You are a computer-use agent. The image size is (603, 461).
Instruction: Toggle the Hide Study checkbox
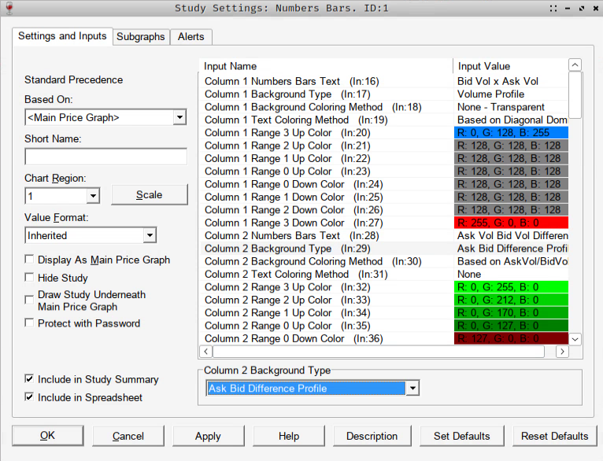pyautogui.click(x=29, y=277)
